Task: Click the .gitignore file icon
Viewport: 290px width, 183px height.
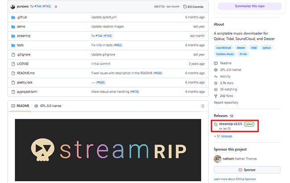Action: [x=13, y=55]
